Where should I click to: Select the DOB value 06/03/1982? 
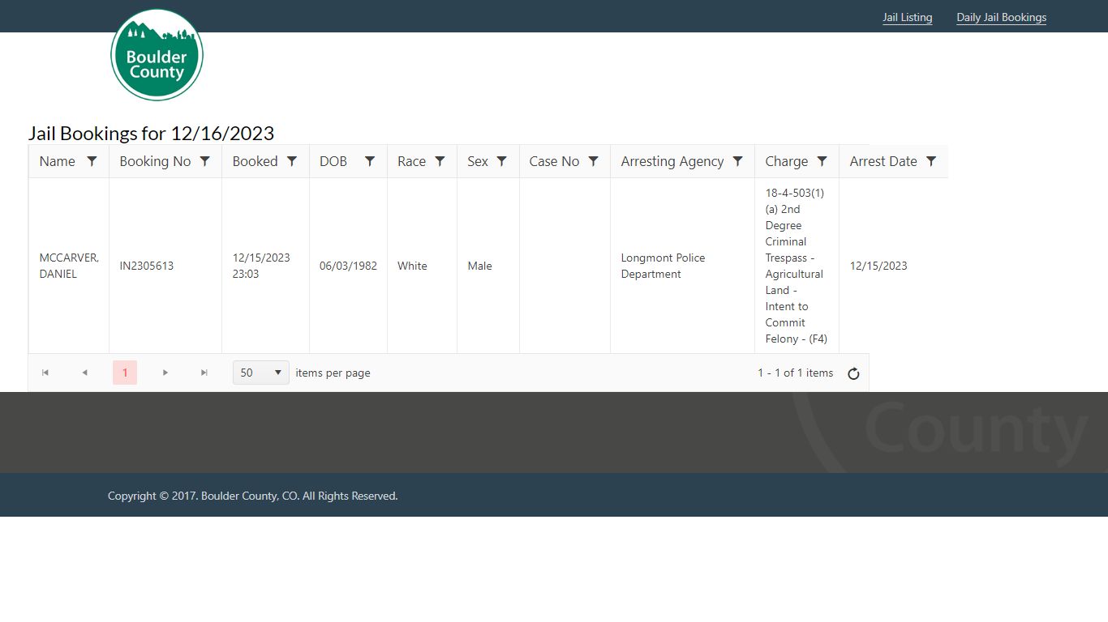click(348, 266)
